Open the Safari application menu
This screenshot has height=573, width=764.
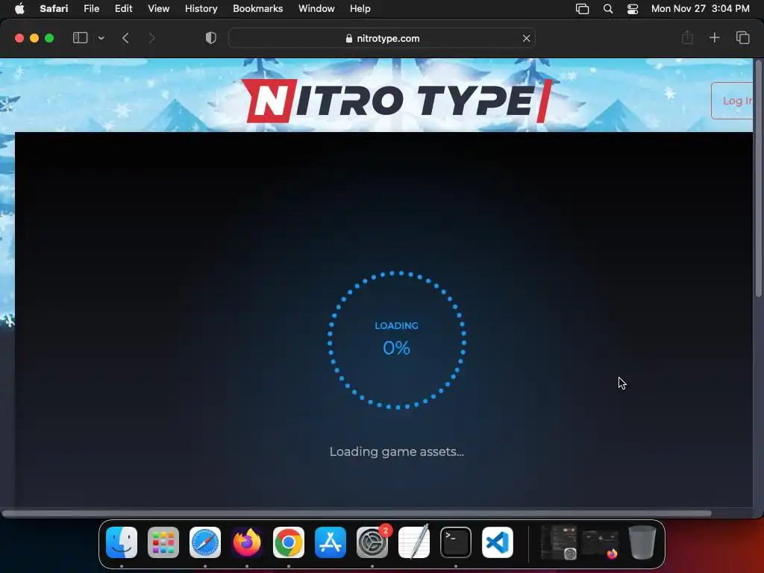tap(54, 9)
